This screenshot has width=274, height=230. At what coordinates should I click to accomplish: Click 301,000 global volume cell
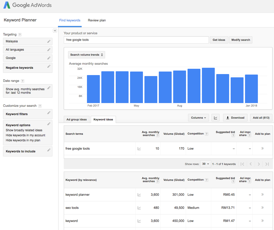tap(178, 195)
